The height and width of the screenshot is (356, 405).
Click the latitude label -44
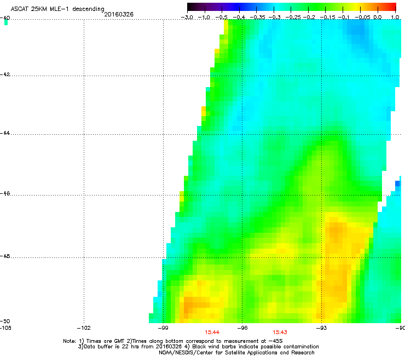tap(5, 133)
